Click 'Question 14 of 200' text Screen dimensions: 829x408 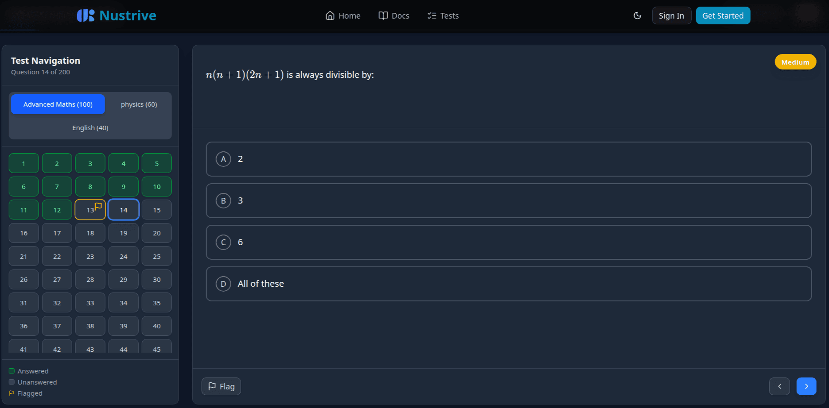40,72
